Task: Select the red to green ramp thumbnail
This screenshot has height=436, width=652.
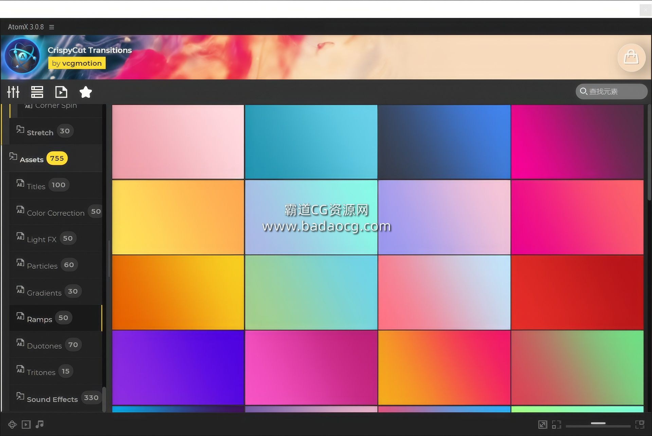Action: [577, 368]
